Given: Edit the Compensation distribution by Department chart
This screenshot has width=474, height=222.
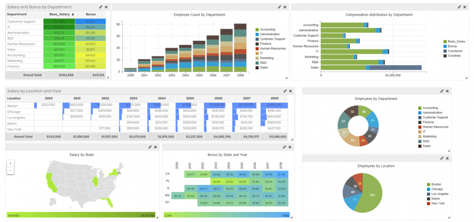Looking at the screenshot, I should point(459,7).
